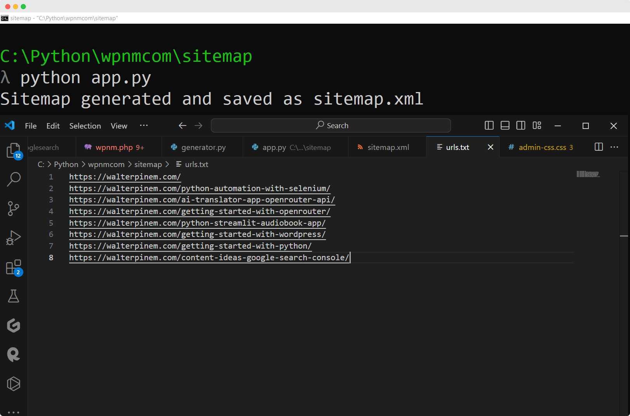Viewport: 630px width, 416px height.
Task: Open the R-shaped extension icon
Action: (14, 355)
